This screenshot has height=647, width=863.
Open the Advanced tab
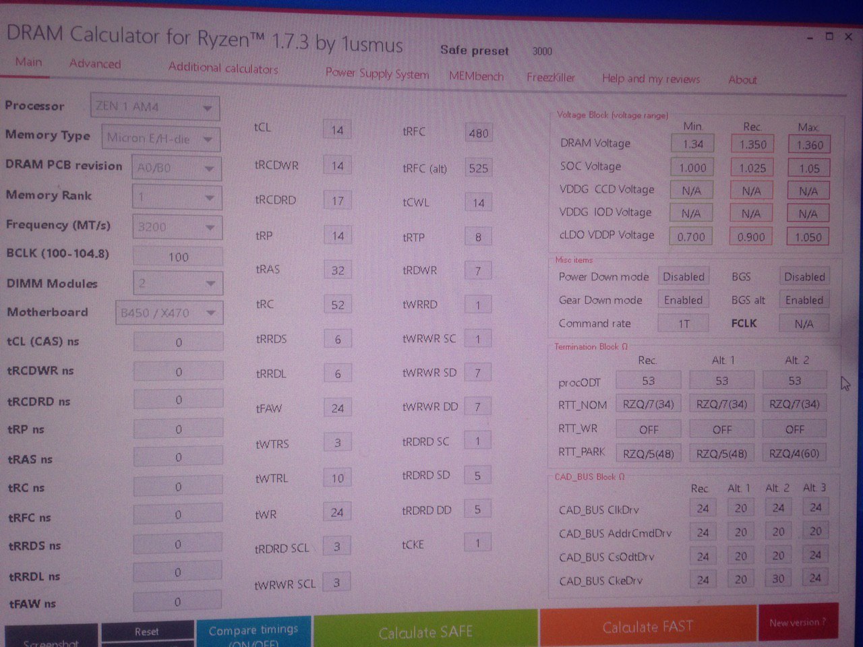click(x=95, y=64)
